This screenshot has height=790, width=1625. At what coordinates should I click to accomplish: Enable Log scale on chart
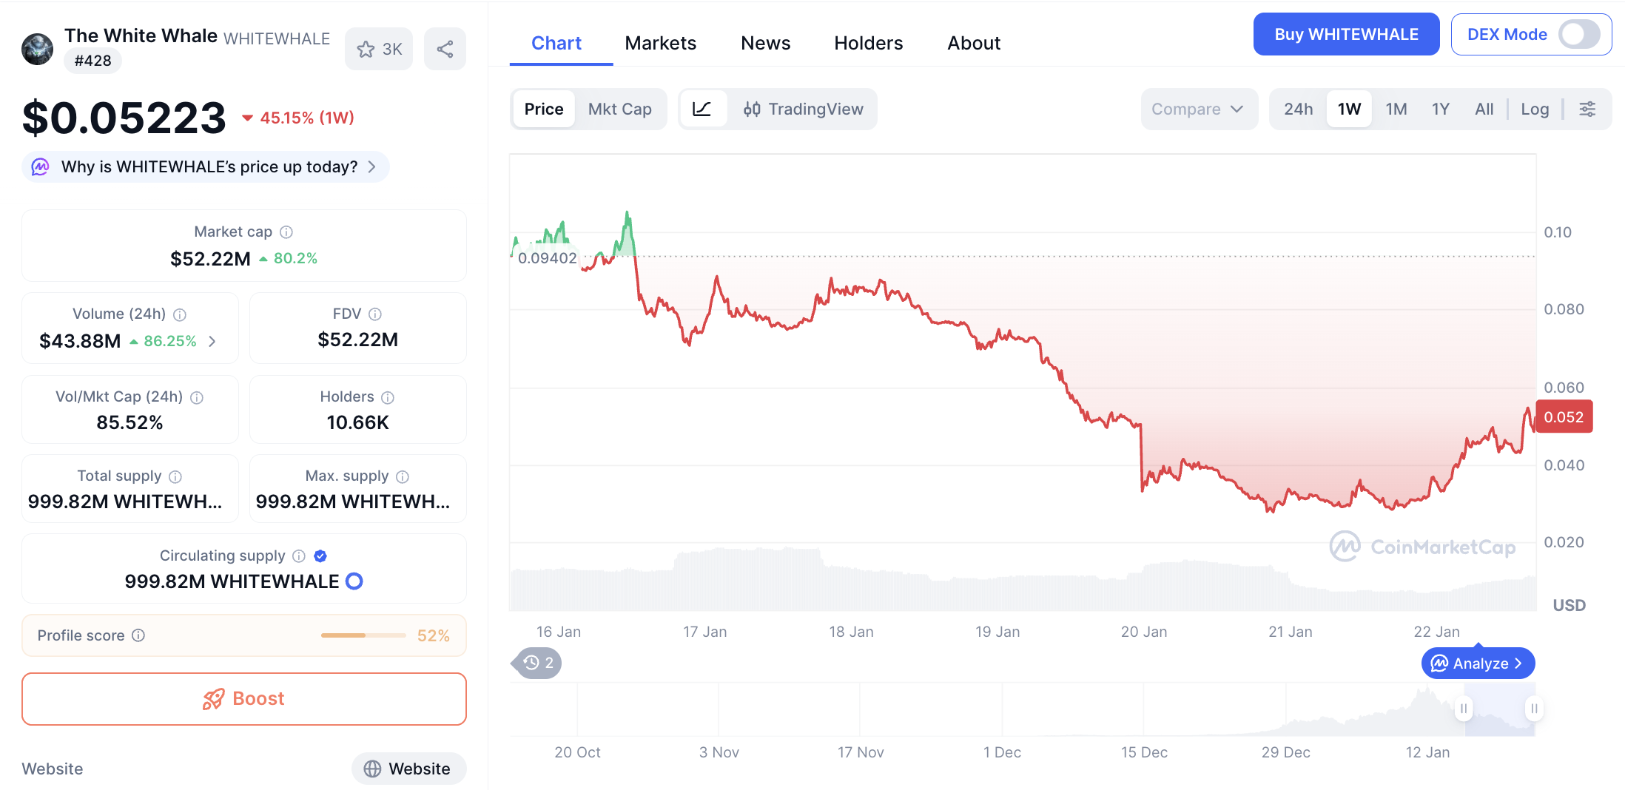[x=1535, y=109]
